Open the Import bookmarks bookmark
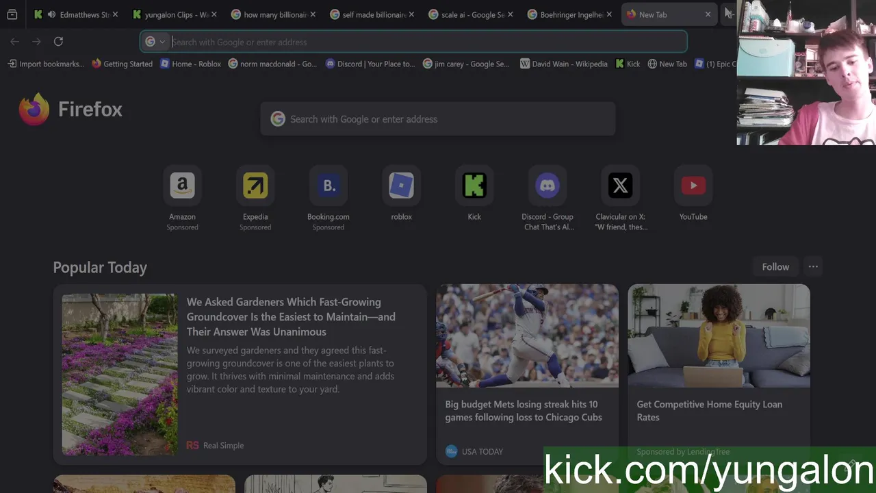The height and width of the screenshot is (493, 876). click(46, 64)
